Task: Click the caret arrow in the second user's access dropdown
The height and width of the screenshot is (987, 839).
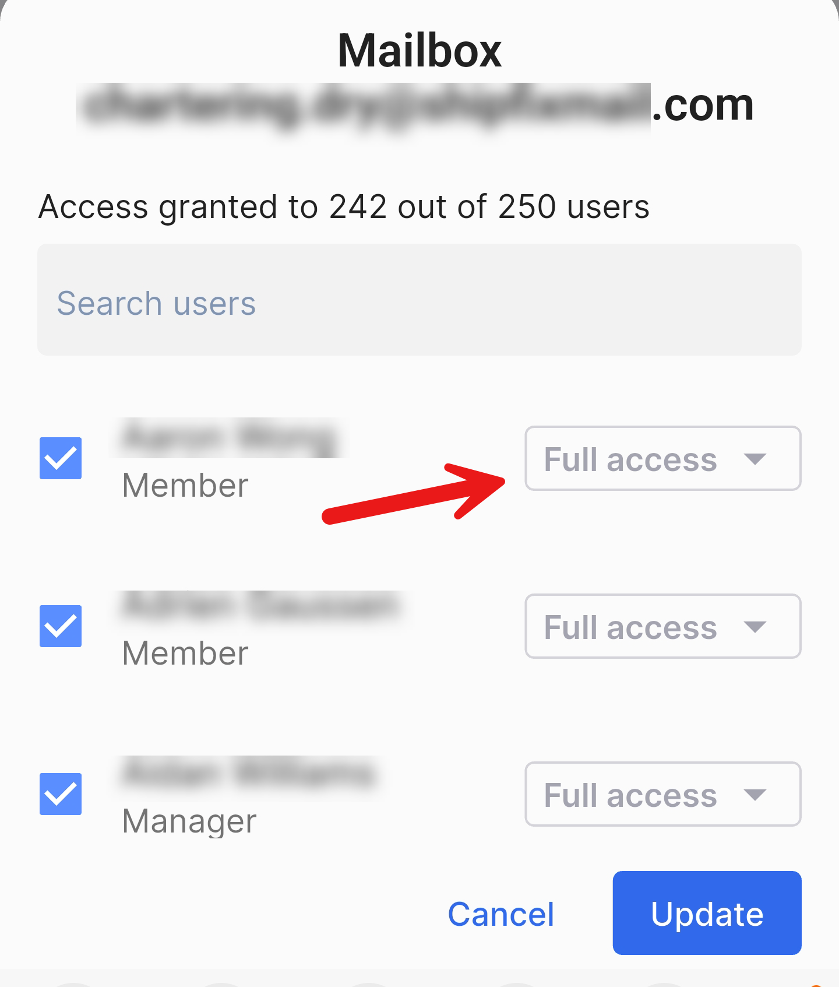Action: coord(755,627)
